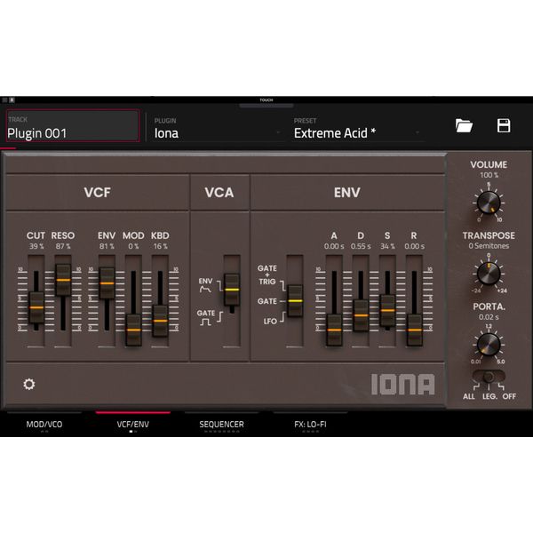The width and height of the screenshot is (533, 533).
Task: Click the VCF MOD slider handle
Action: point(133,330)
